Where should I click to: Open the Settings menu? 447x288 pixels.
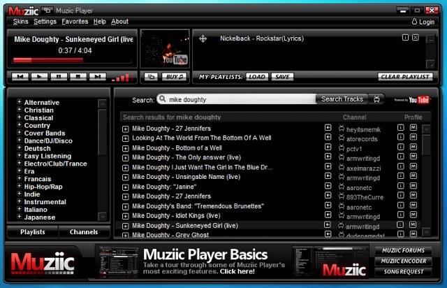45,22
